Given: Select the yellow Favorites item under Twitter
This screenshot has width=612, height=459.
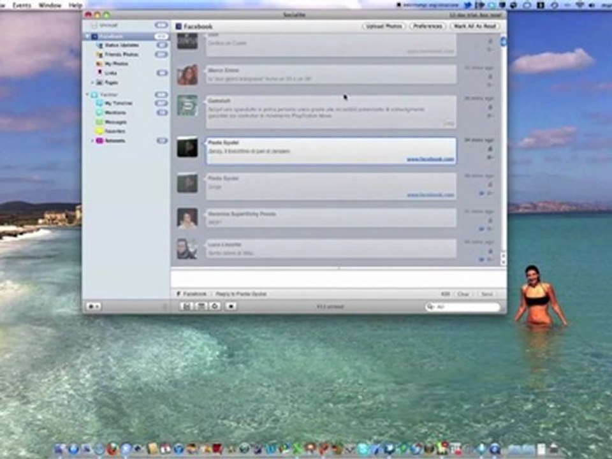Looking at the screenshot, I should [x=115, y=131].
